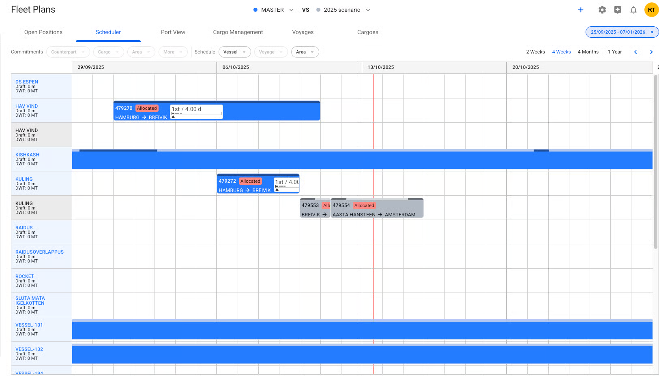The image size is (659, 376).
Task: Switch to the Port View tab
Action: pyautogui.click(x=173, y=32)
